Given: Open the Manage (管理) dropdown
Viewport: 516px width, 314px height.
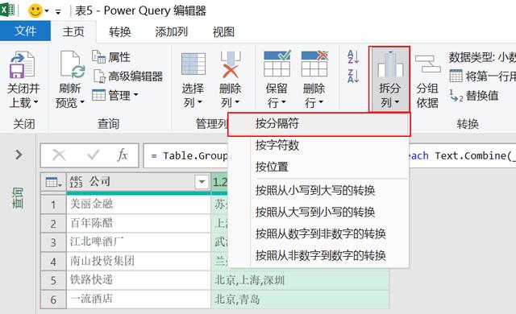Looking at the screenshot, I should [115, 96].
